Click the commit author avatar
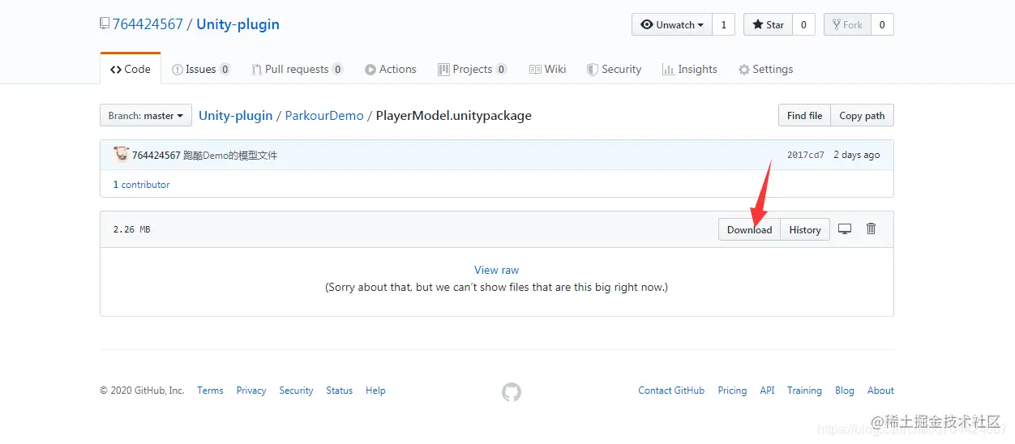The width and height of the screenshot is (1015, 444). (122, 155)
